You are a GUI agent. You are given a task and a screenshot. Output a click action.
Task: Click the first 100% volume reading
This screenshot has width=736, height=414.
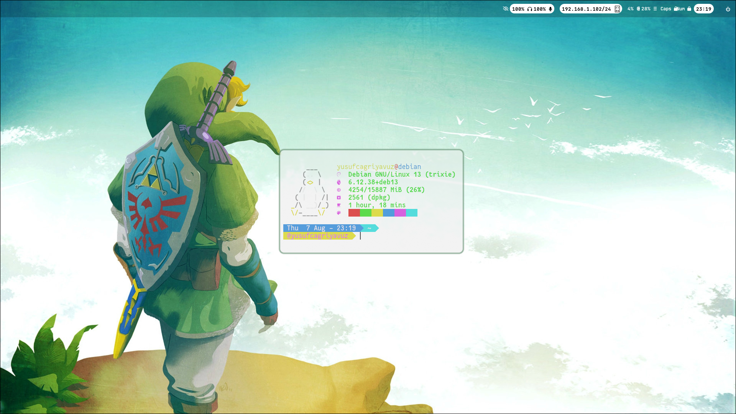(518, 9)
